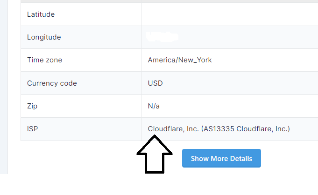Select the Latitude row label
Image resolution: width=318 pixels, height=195 pixels.
(41, 14)
